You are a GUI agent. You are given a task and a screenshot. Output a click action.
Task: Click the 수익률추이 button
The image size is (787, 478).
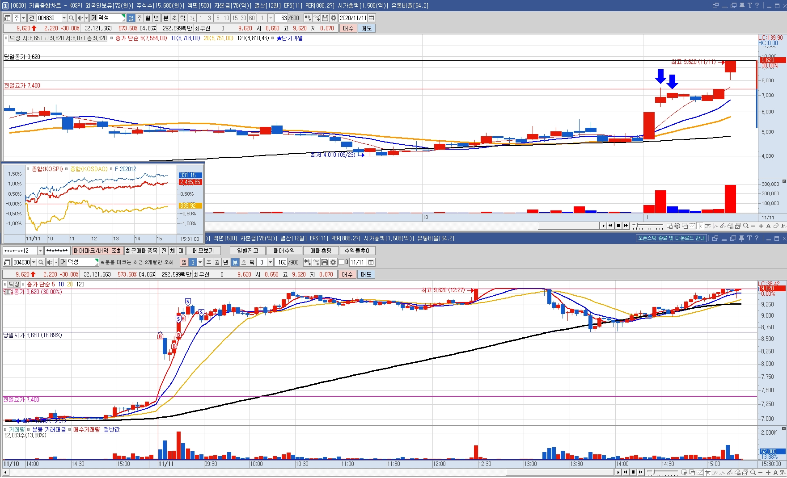pyautogui.click(x=358, y=251)
